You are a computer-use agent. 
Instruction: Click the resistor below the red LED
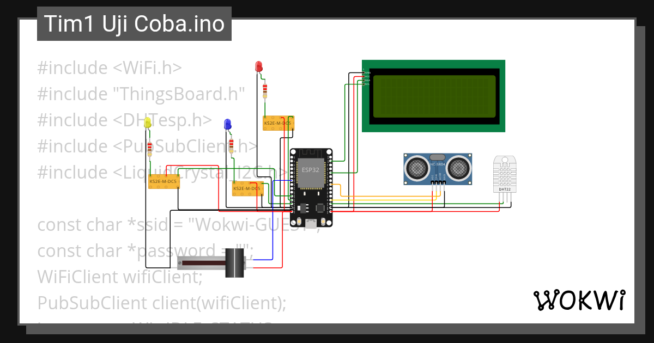pyautogui.click(x=265, y=90)
